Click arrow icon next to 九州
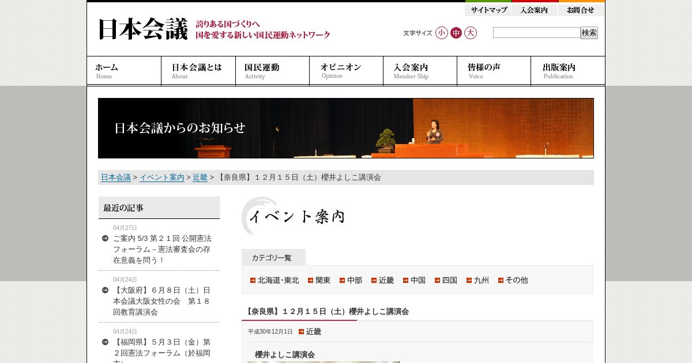Image resolution: width=692 pixels, height=363 pixels. click(x=469, y=281)
